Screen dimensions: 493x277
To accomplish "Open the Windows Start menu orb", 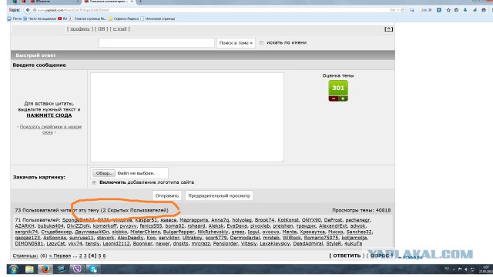I will [x=13, y=269].
